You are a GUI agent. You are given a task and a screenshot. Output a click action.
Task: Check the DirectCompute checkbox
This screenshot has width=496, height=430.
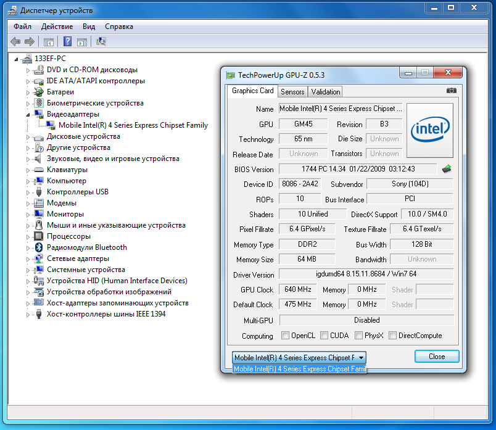point(392,336)
